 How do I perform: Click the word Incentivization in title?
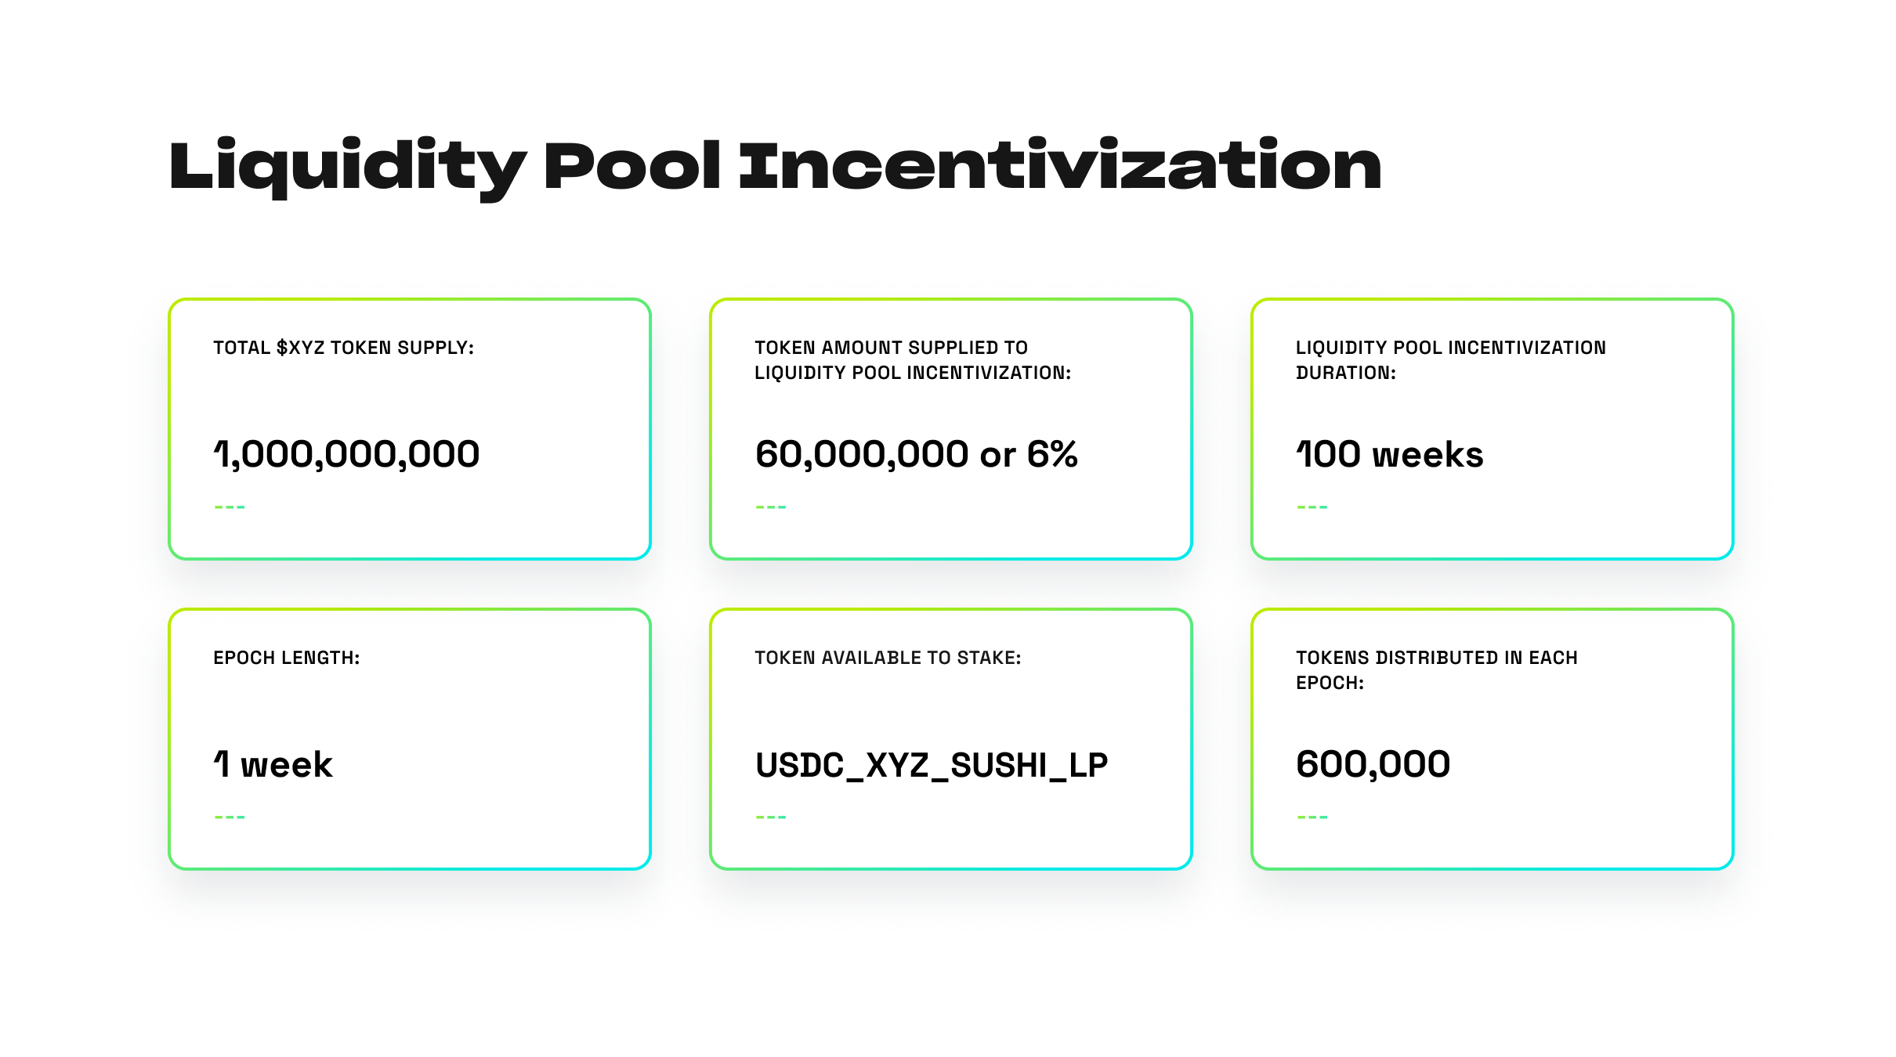click(x=1061, y=164)
